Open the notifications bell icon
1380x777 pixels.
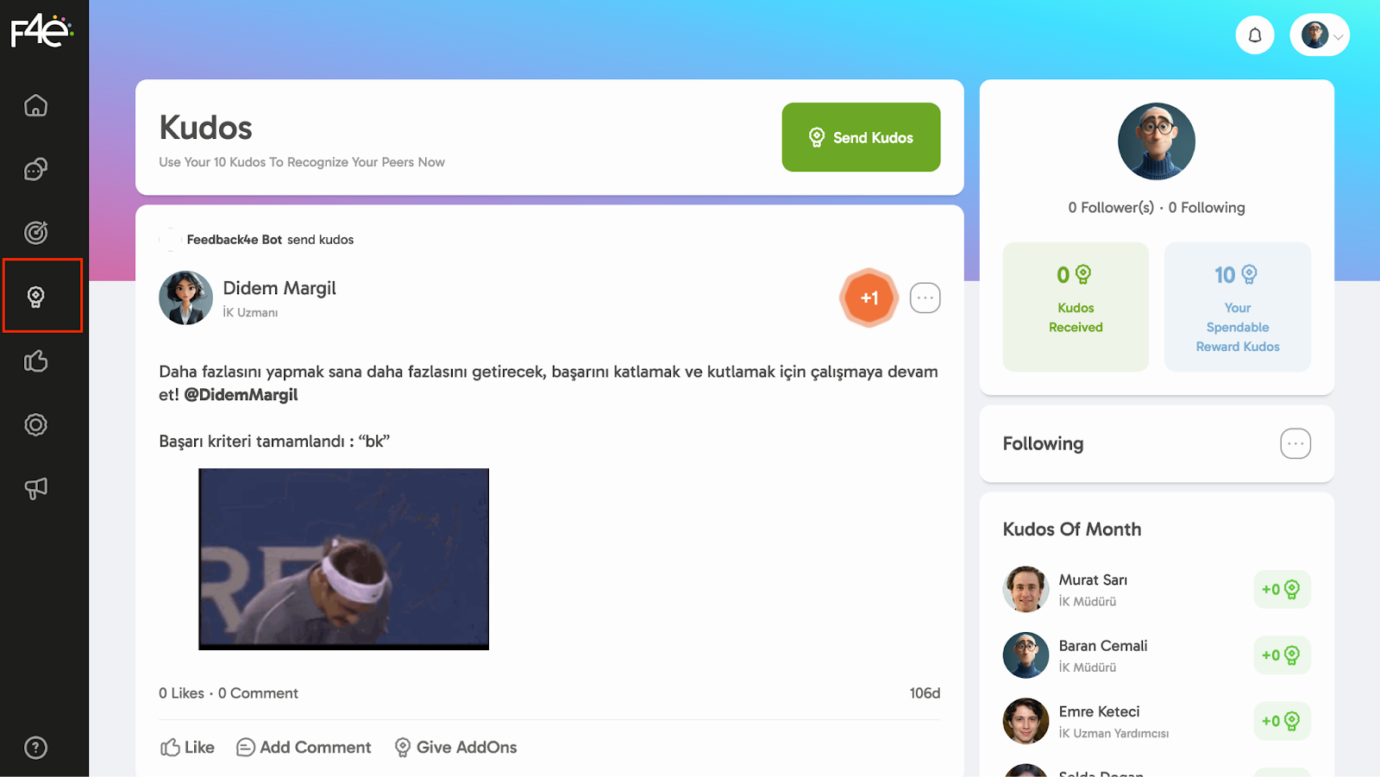coord(1255,35)
